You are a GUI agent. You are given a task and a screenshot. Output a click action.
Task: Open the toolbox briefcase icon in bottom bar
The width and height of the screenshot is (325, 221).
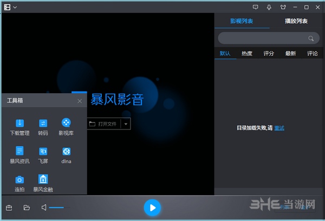coord(9,207)
